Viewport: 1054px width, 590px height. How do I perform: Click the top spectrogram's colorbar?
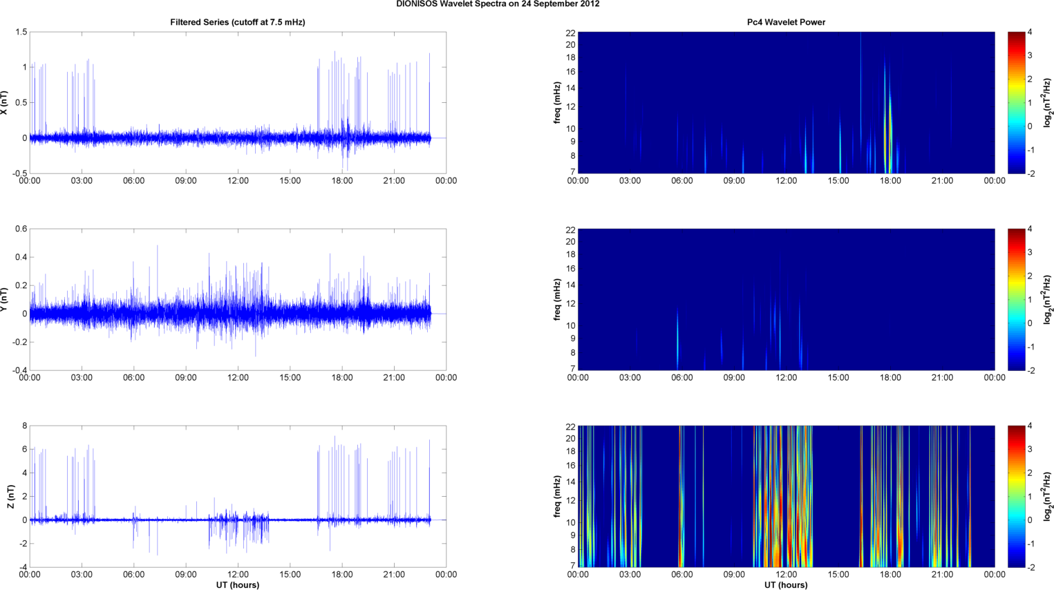coord(1015,102)
